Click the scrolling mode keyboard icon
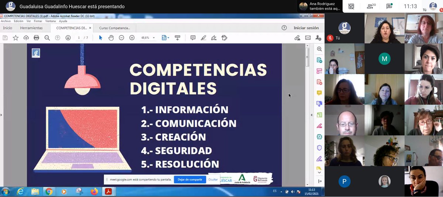This screenshot has width=443, height=197. click(177, 38)
